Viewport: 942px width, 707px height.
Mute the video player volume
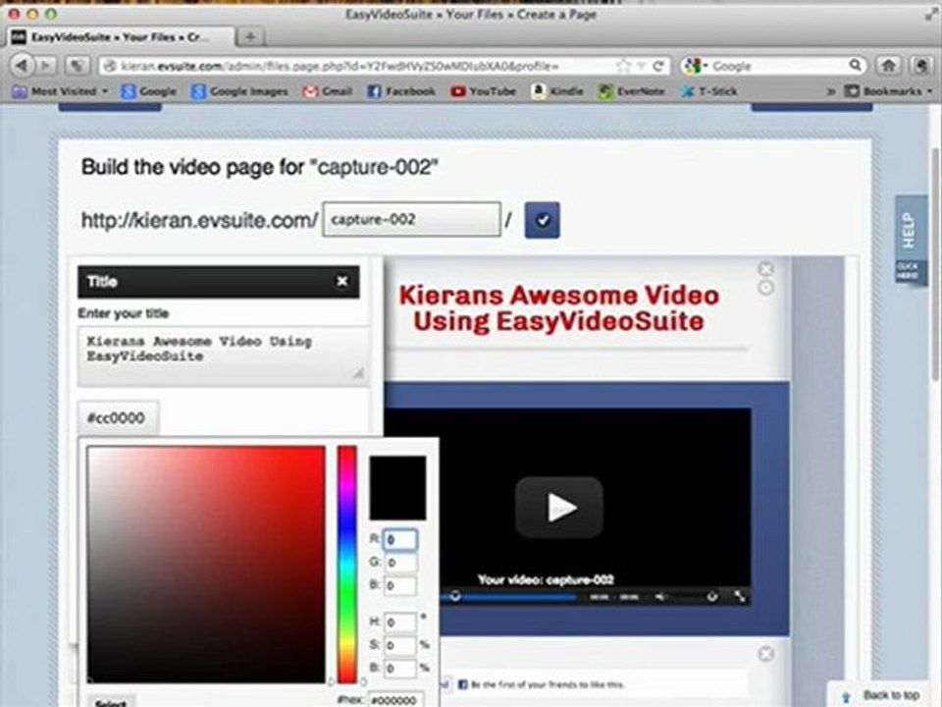tap(661, 597)
